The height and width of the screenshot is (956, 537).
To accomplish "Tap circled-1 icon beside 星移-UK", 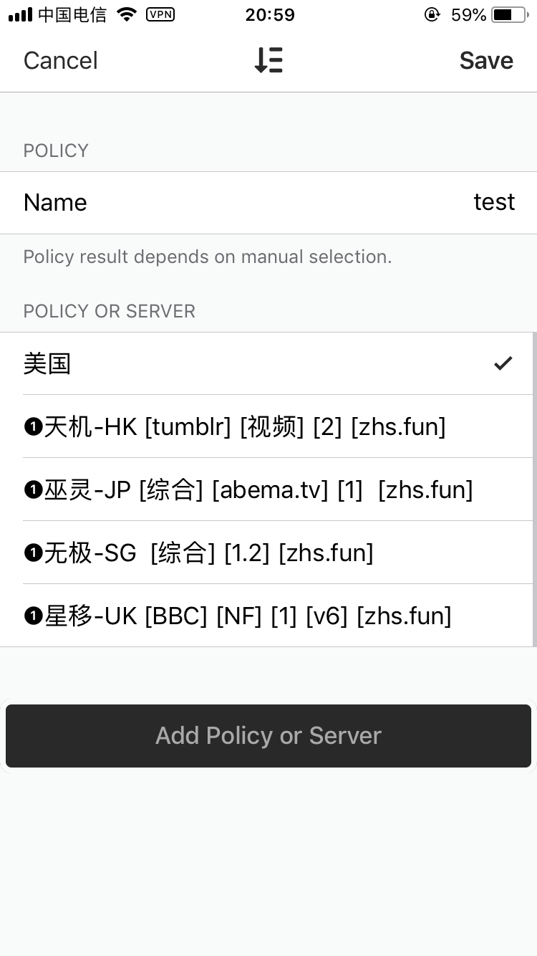I will pyautogui.click(x=33, y=616).
